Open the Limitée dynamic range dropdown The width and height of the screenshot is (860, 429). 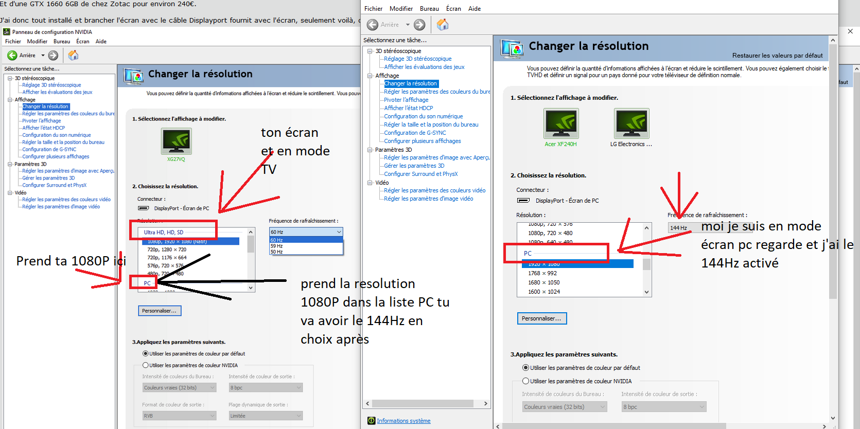click(x=266, y=416)
